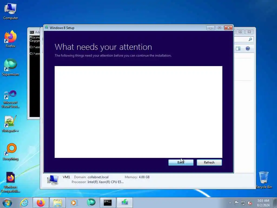Screen dimensions: 277x208
Task: Click the Command Prompt window title icon
Action: pos(32,32)
